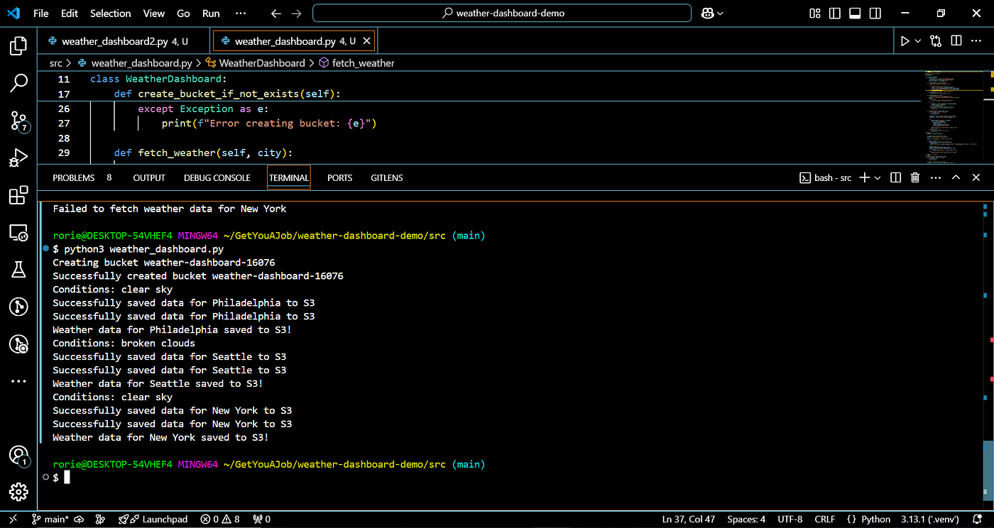Hide the panel with close X

coord(978,177)
